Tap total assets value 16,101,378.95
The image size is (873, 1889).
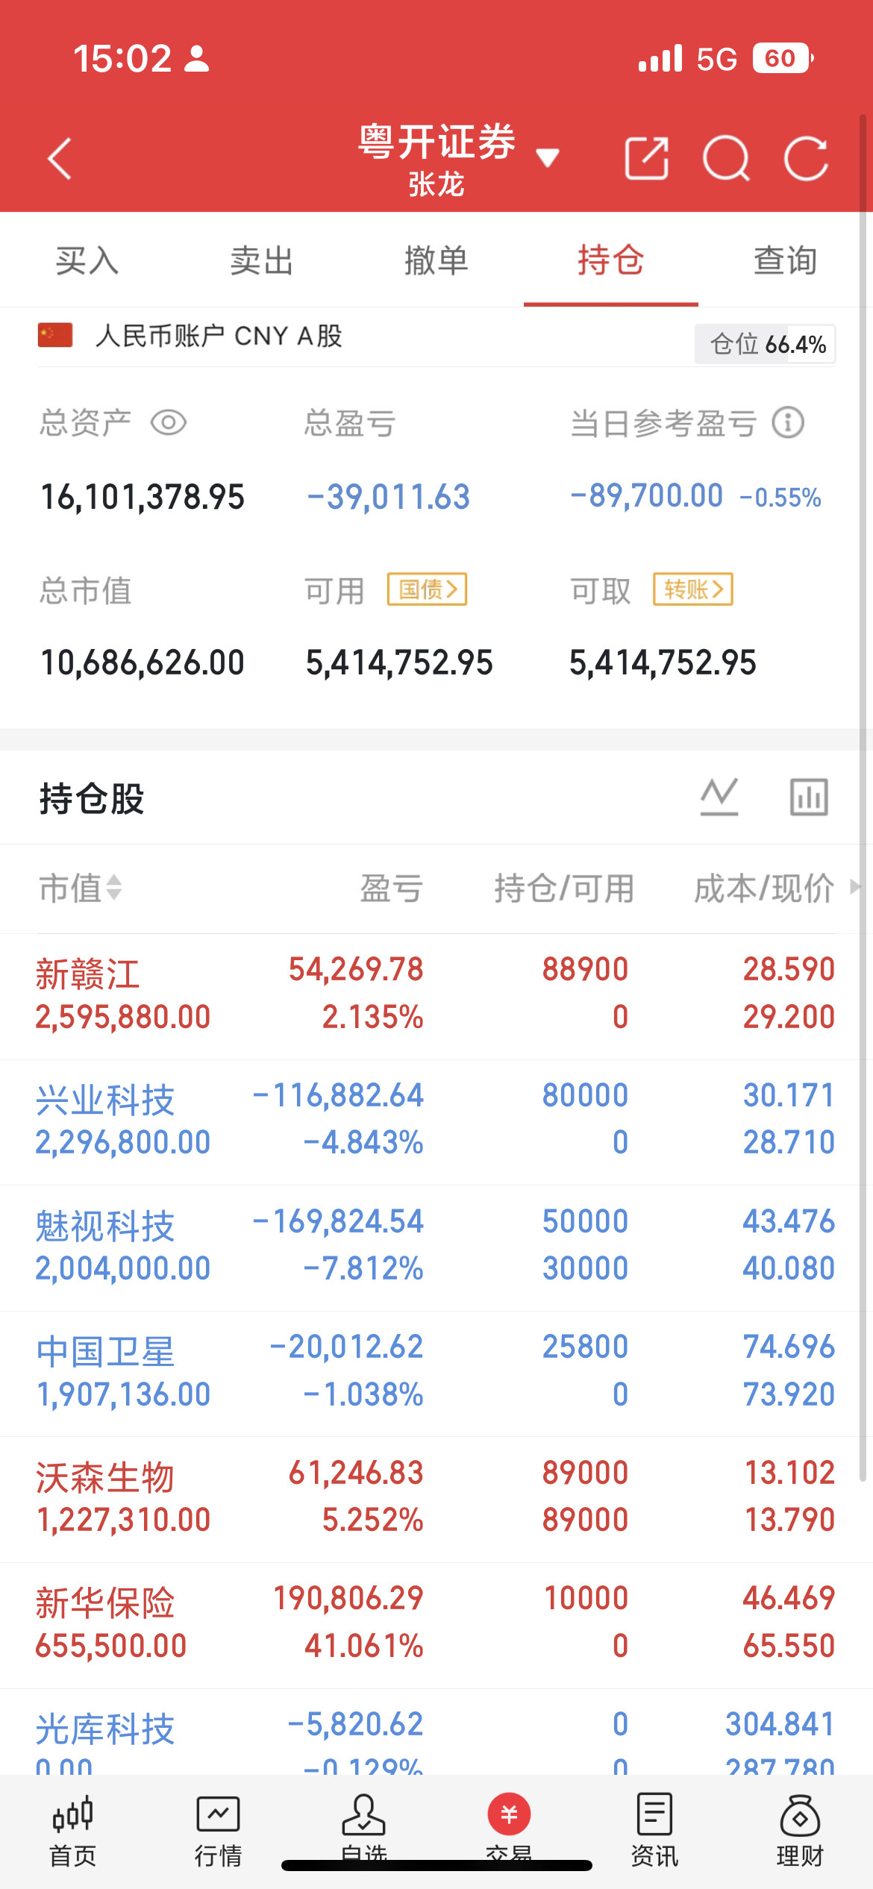click(x=143, y=497)
